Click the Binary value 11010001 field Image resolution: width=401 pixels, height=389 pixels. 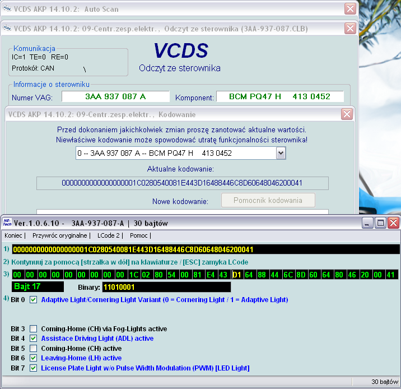pyautogui.click(x=166, y=287)
